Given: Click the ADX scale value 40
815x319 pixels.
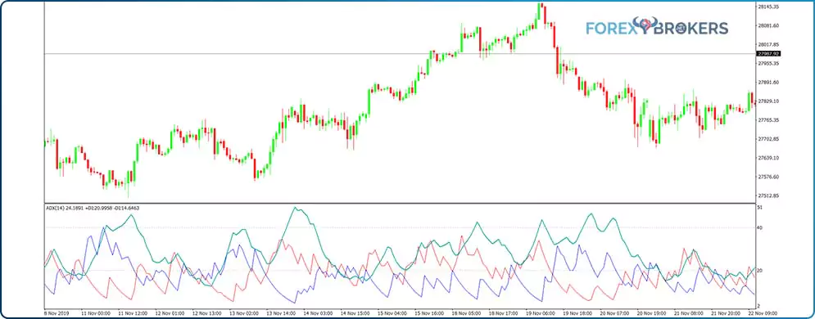Looking at the screenshot, I should (x=761, y=227).
